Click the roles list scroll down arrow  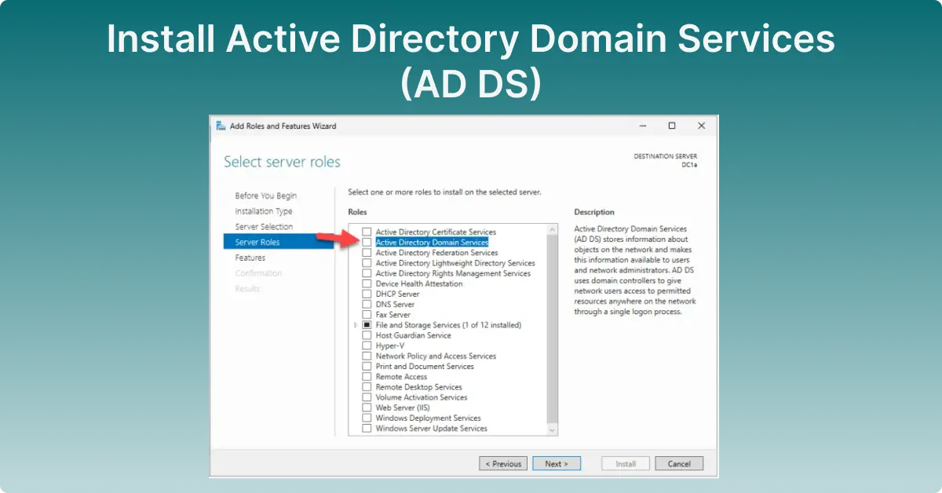[552, 430]
